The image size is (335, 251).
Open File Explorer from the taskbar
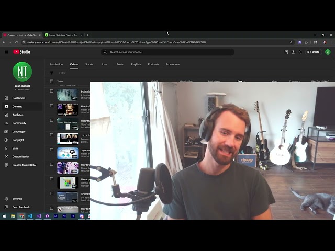point(13,216)
